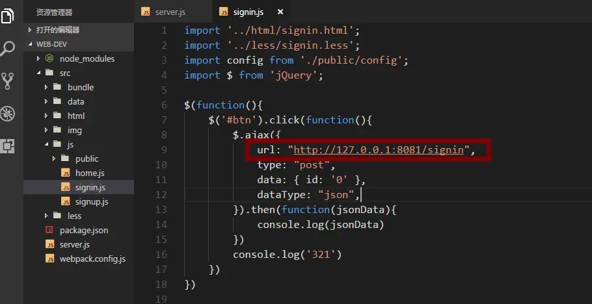
Task: Place cursor on '../html/signin.html' import string
Action: tap(290, 30)
